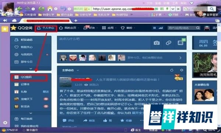The image size is (221, 133).
Task: Open the back-forward history dropdown arrow
Action: pos(33,9)
